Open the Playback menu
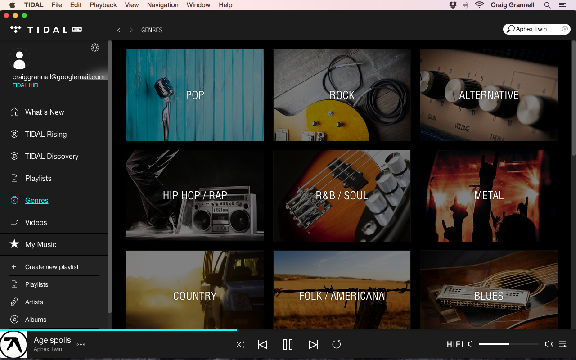This screenshot has height=360, width=576. tap(103, 5)
